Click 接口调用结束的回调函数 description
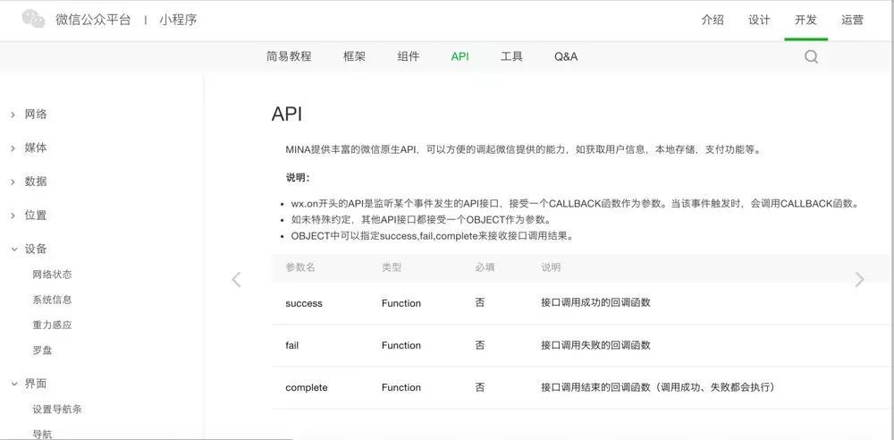Screen dimensions: 894x440 click(x=658, y=387)
